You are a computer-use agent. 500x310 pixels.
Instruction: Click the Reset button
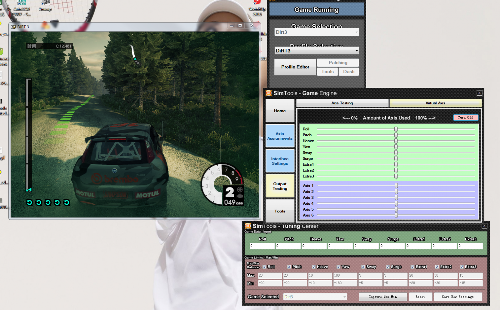pyautogui.click(x=420, y=297)
